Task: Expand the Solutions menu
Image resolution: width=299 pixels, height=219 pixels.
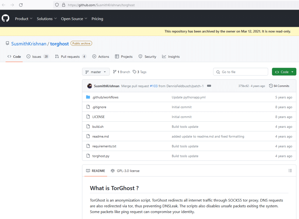Action: 47,19
